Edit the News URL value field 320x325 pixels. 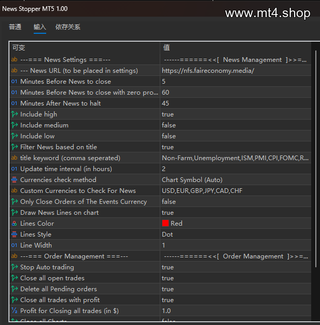[235, 71]
